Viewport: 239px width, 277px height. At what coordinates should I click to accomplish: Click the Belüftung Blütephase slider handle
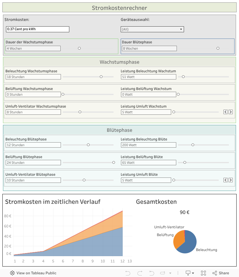click(114, 163)
